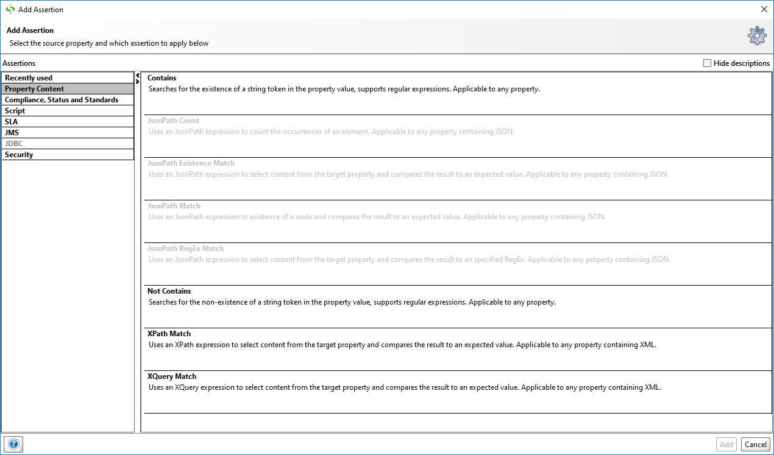Click the Add button
Viewport: 774px width, 455px height.
click(x=726, y=445)
